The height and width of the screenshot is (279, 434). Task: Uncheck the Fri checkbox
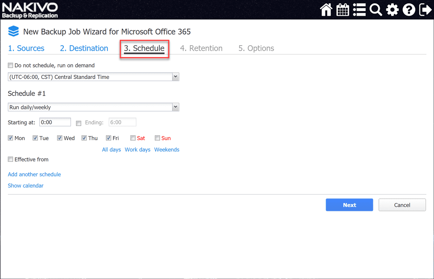(109, 138)
